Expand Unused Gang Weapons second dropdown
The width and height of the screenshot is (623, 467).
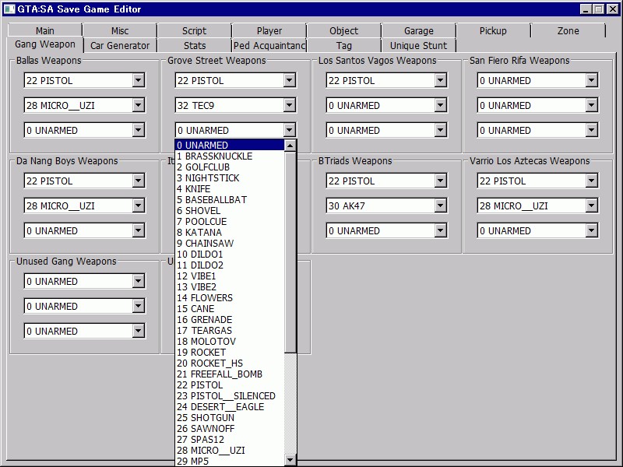(x=139, y=306)
